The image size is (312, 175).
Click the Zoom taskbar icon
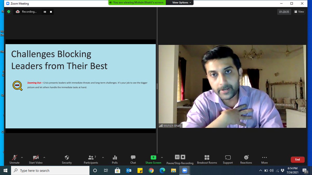click(x=185, y=171)
